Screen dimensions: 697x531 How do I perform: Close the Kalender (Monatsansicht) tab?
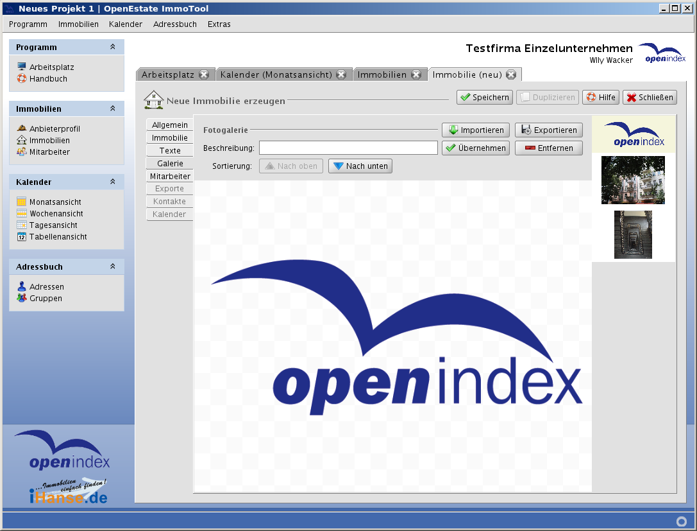click(x=341, y=74)
